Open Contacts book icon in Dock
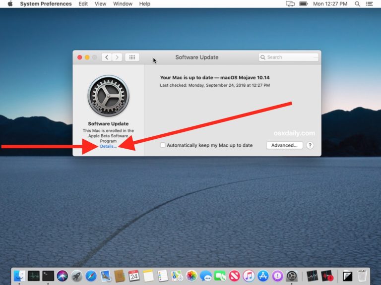Screen dimensions: 381x285 tap(120, 276)
